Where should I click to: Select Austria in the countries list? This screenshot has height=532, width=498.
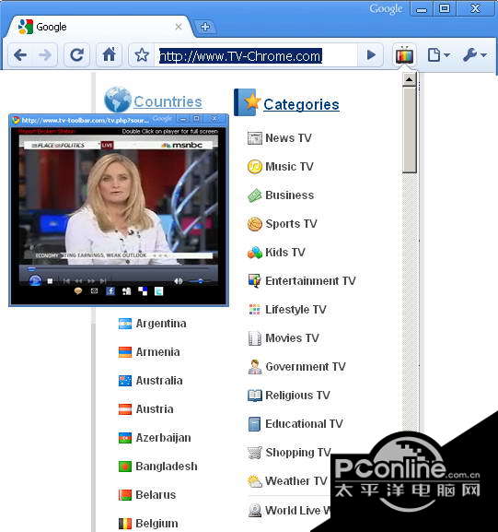[x=155, y=408]
